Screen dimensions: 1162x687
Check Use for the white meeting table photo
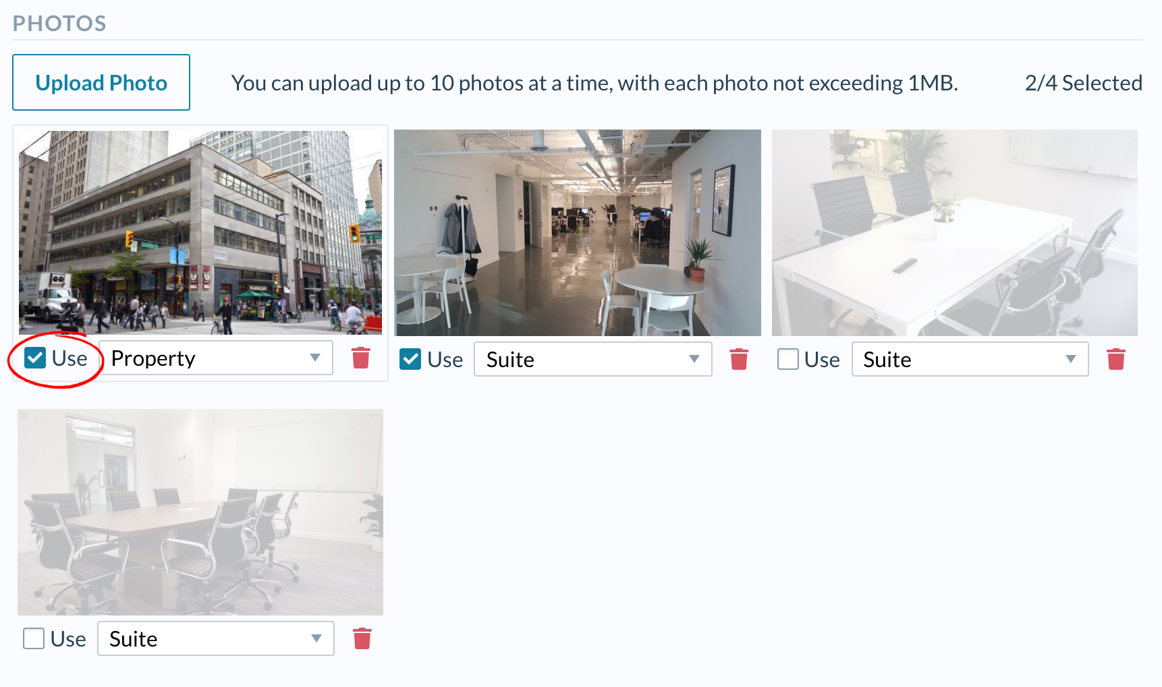[x=788, y=359]
